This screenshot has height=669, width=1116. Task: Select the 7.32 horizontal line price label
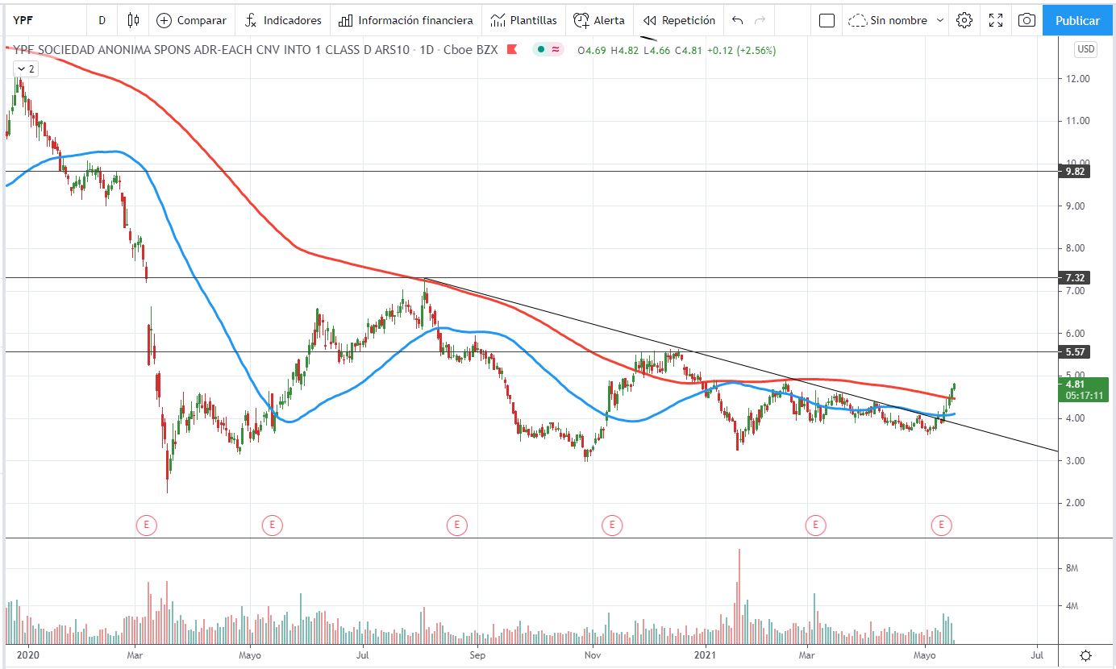(x=1075, y=278)
